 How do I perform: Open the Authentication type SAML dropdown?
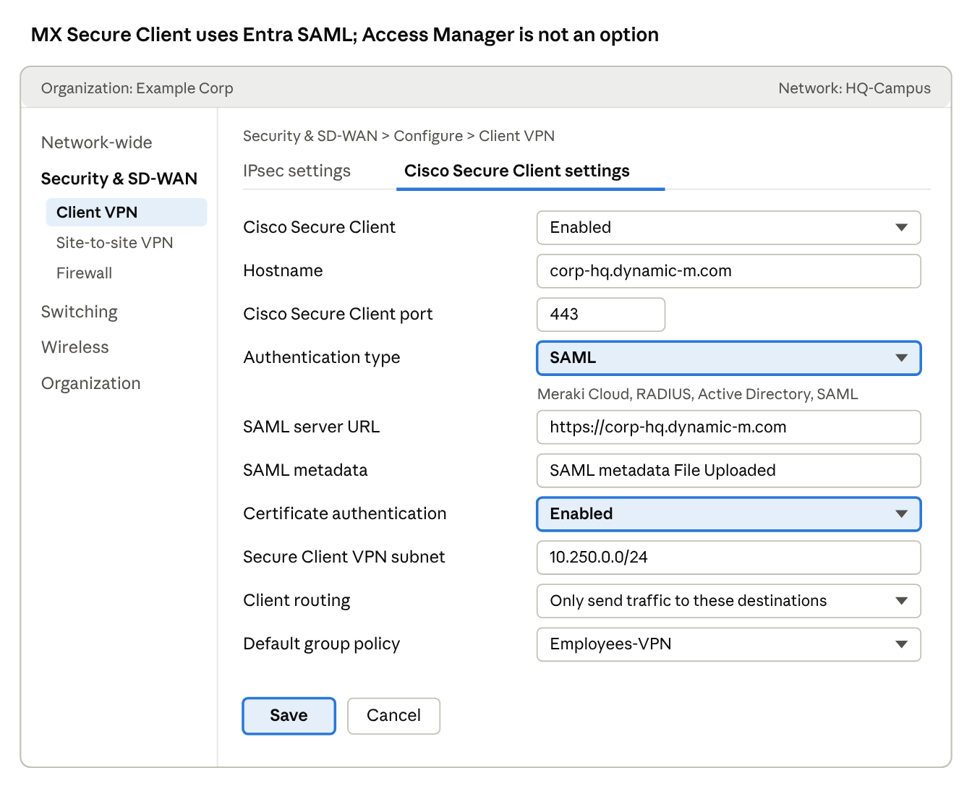tap(728, 358)
